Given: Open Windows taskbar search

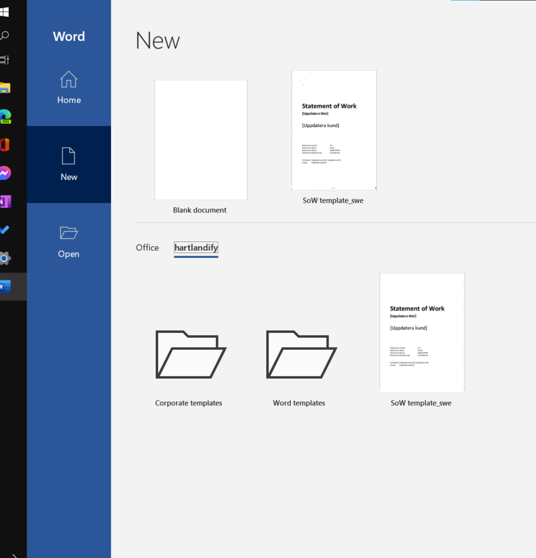Looking at the screenshot, I should pos(4,35).
